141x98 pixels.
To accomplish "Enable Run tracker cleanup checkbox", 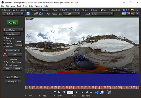I will (4, 62).
